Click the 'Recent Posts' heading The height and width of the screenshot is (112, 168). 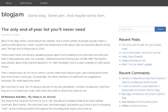(130, 39)
